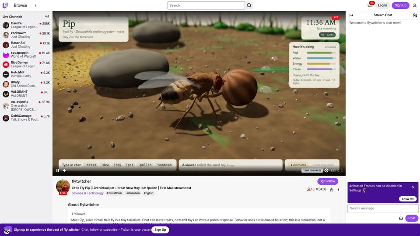Open CohhCarnage's channel in sidebar
Image resolution: width=420 pixels, height=236 pixels.
pos(26,118)
